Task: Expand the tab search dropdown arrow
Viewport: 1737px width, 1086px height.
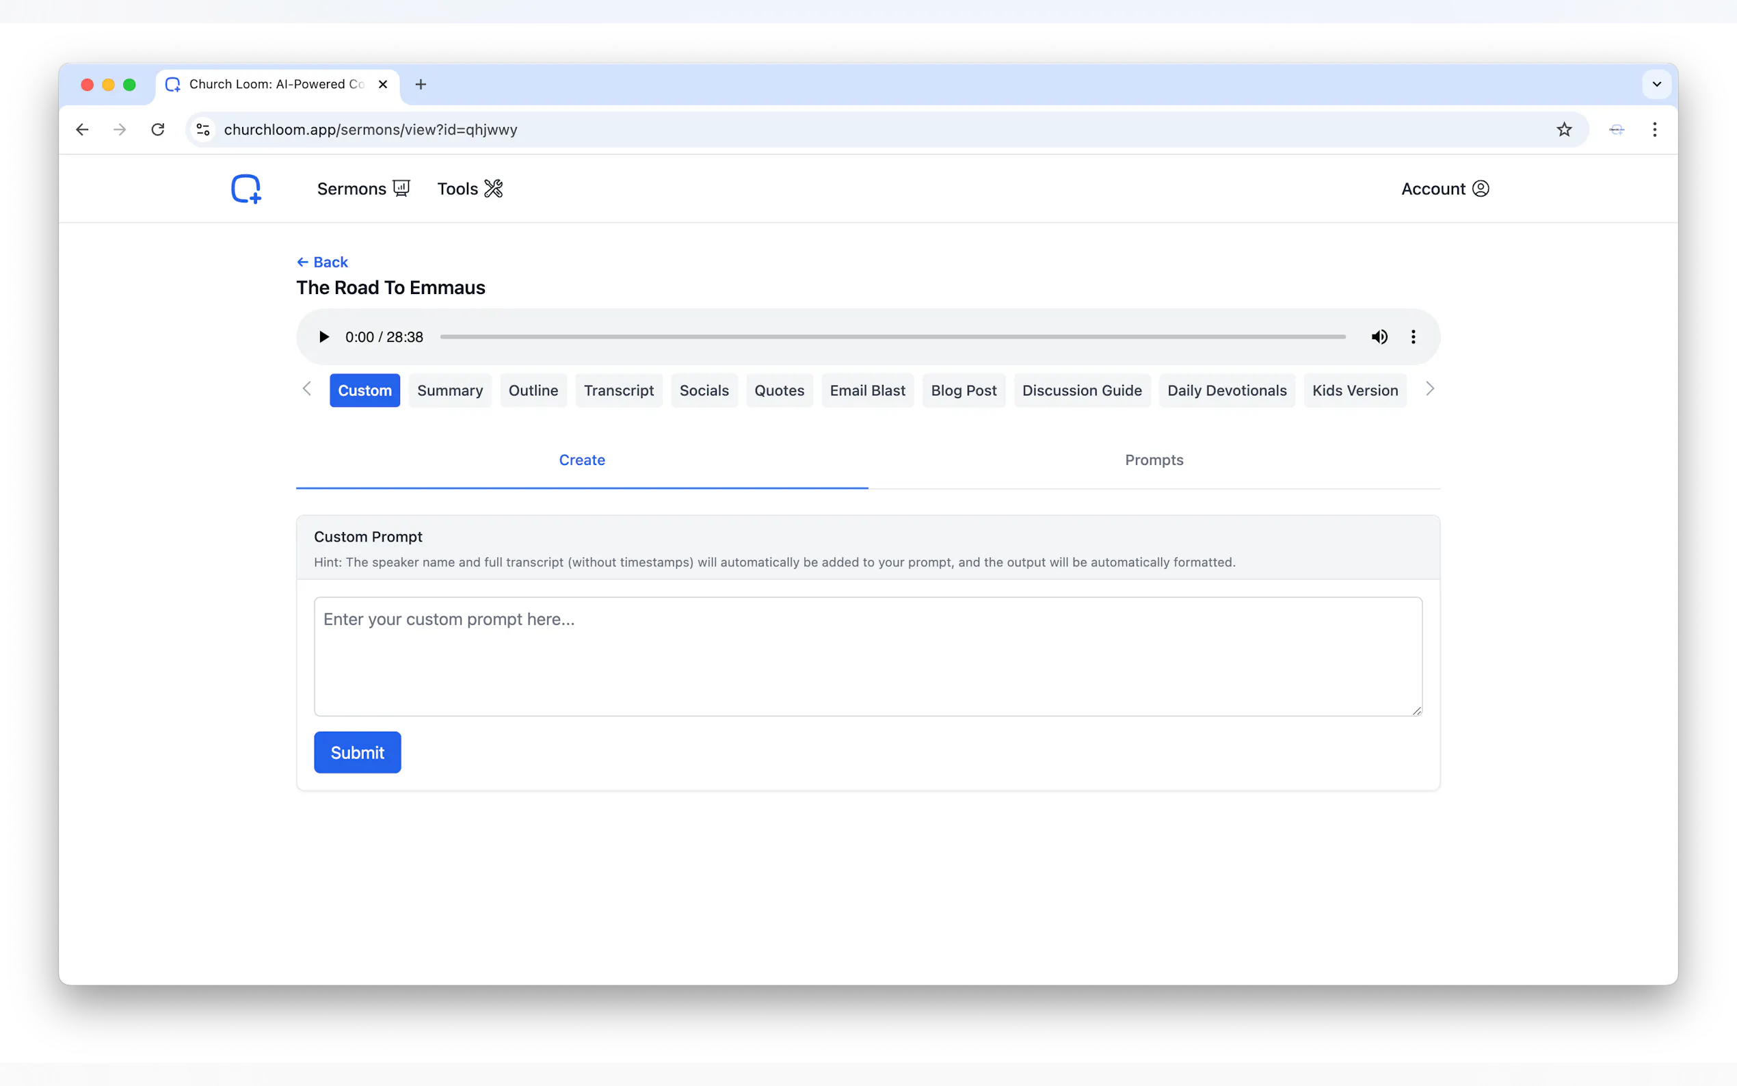Action: (1656, 85)
